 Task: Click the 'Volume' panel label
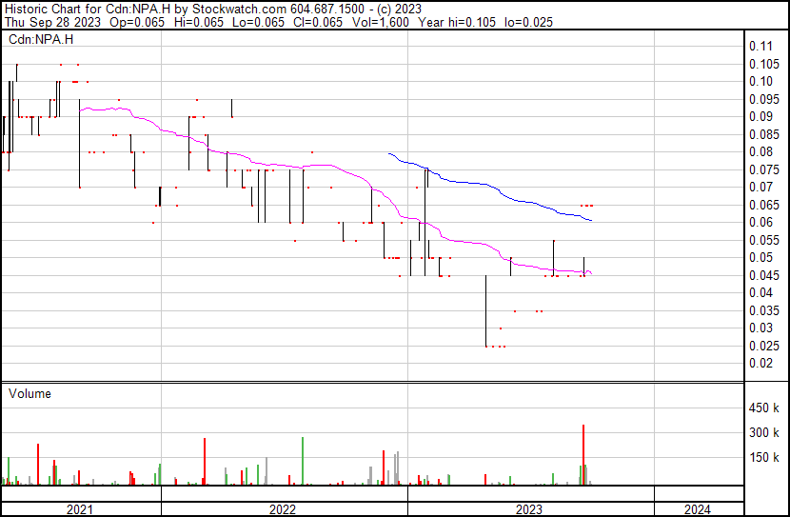click(30, 393)
